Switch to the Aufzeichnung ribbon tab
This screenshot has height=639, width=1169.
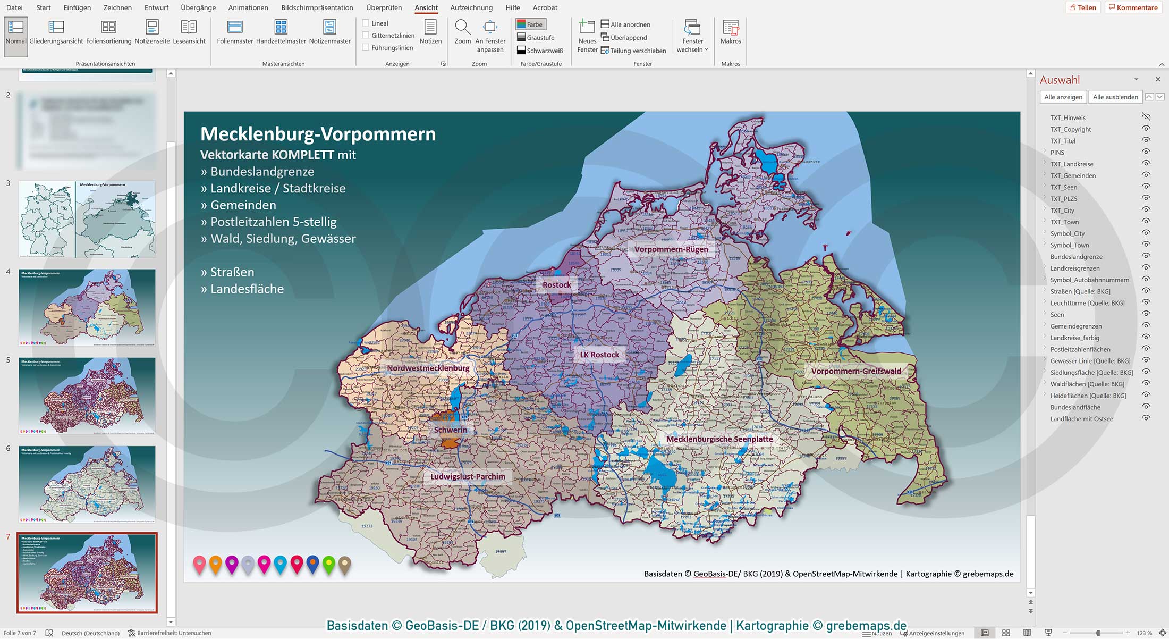[x=472, y=7]
